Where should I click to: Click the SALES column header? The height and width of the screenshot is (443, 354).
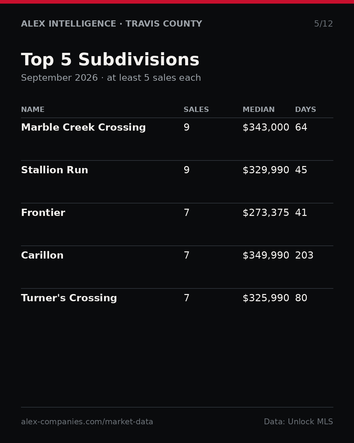pyautogui.click(x=196, y=110)
